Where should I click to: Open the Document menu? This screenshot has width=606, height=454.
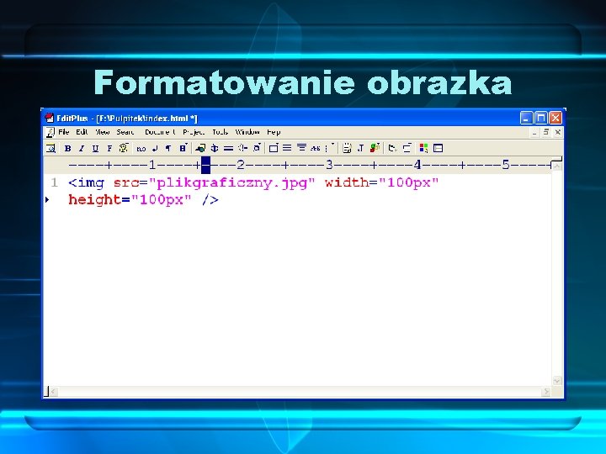[x=160, y=132]
